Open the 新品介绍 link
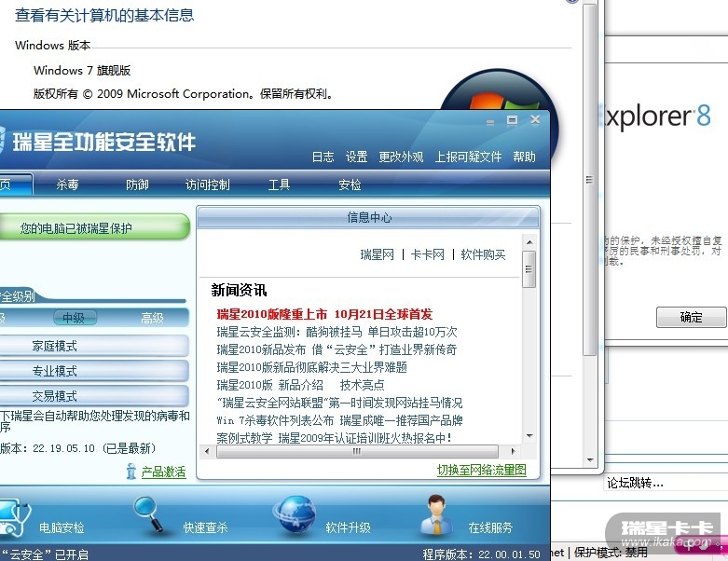The image size is (728, 561). click(x=301, y=385)
